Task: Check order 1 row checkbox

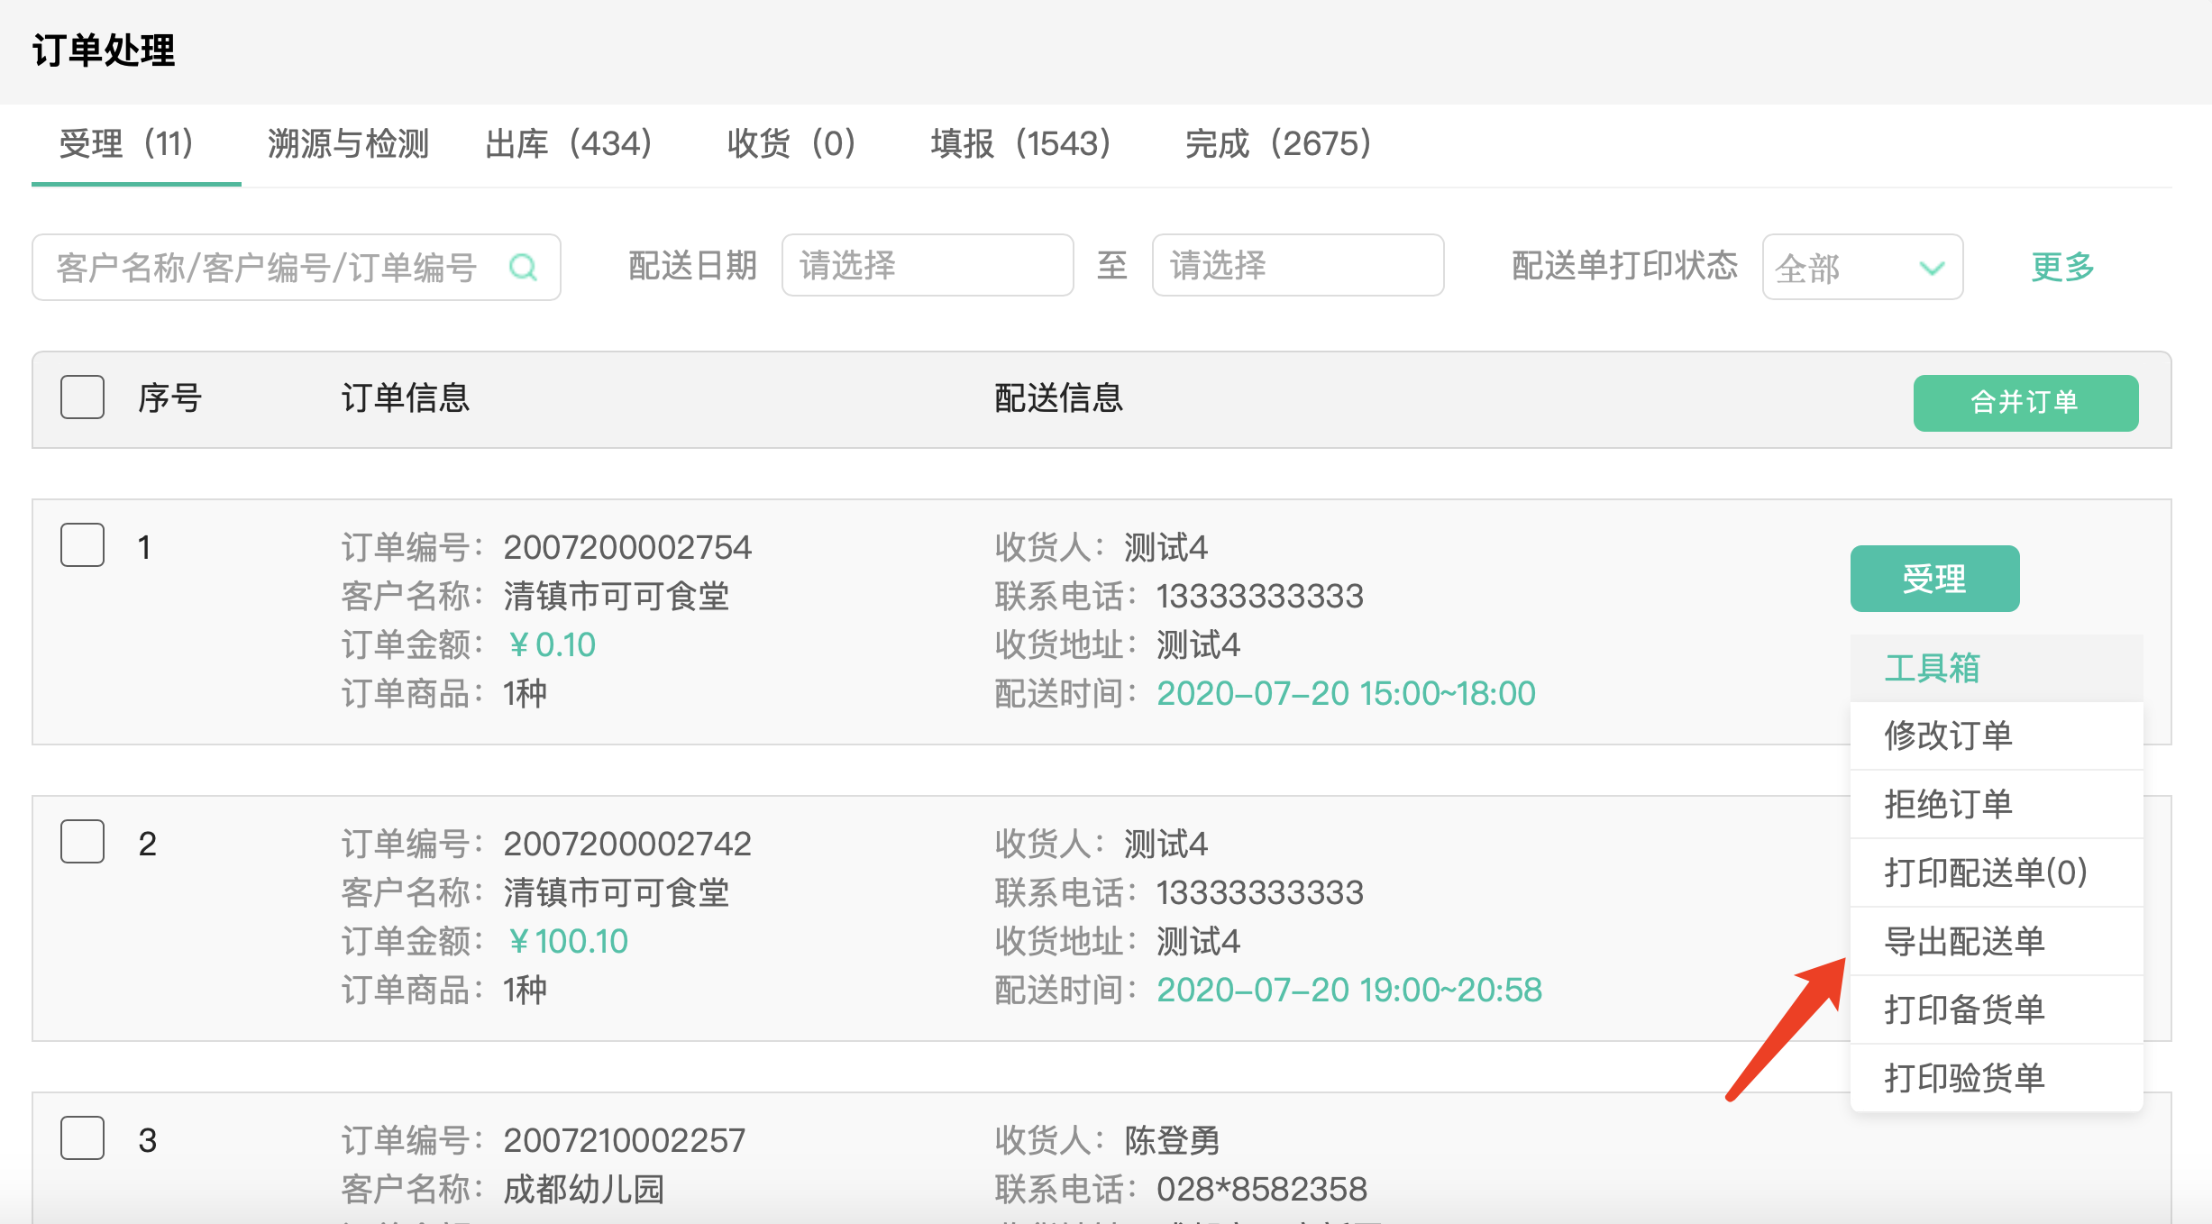Action: tap(82, 544)
